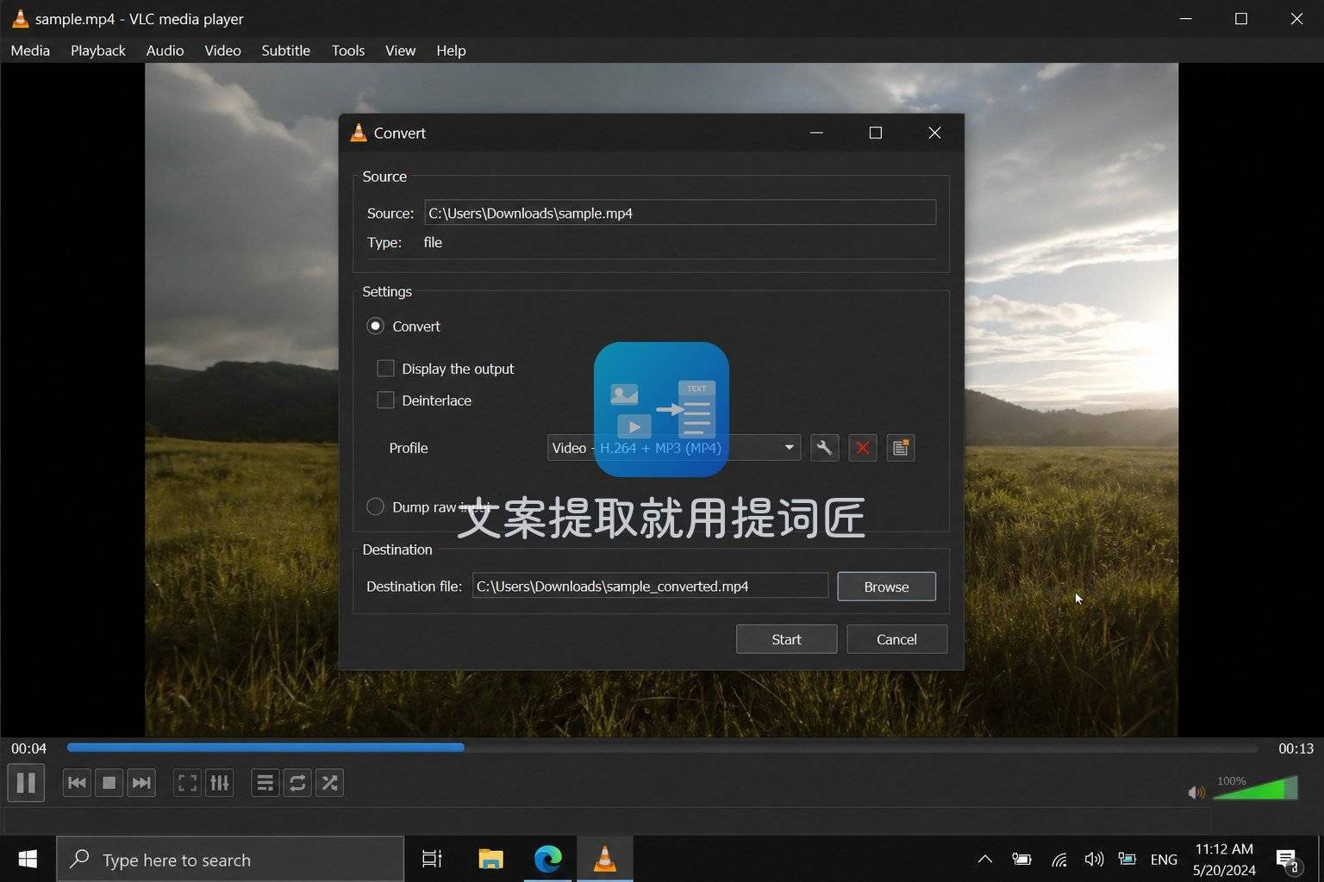This screenshot has width=1324, height=882.
Task: Click the total time 00:13 label
Action: tap(1296, 748)
